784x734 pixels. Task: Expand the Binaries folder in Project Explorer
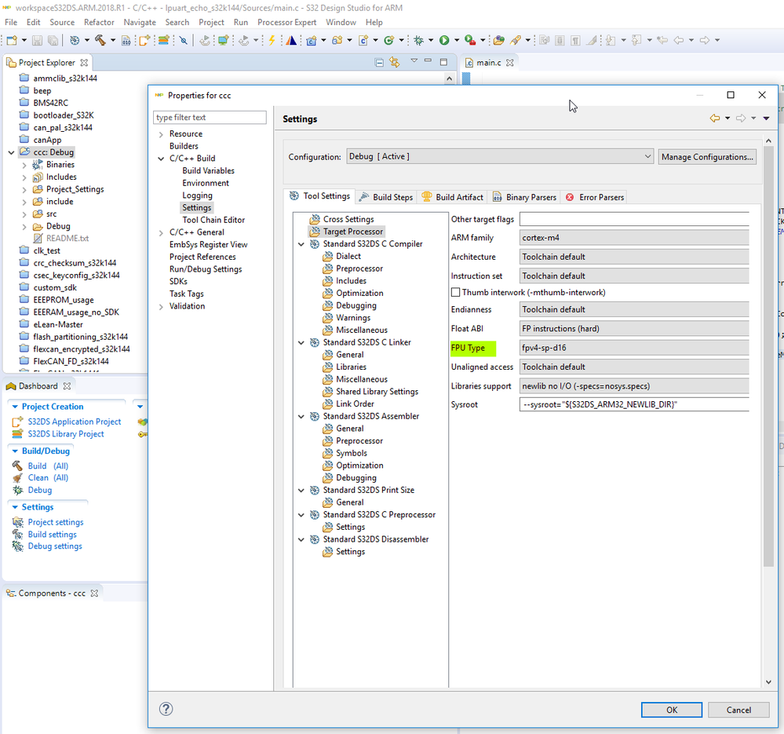click(24, 165)
